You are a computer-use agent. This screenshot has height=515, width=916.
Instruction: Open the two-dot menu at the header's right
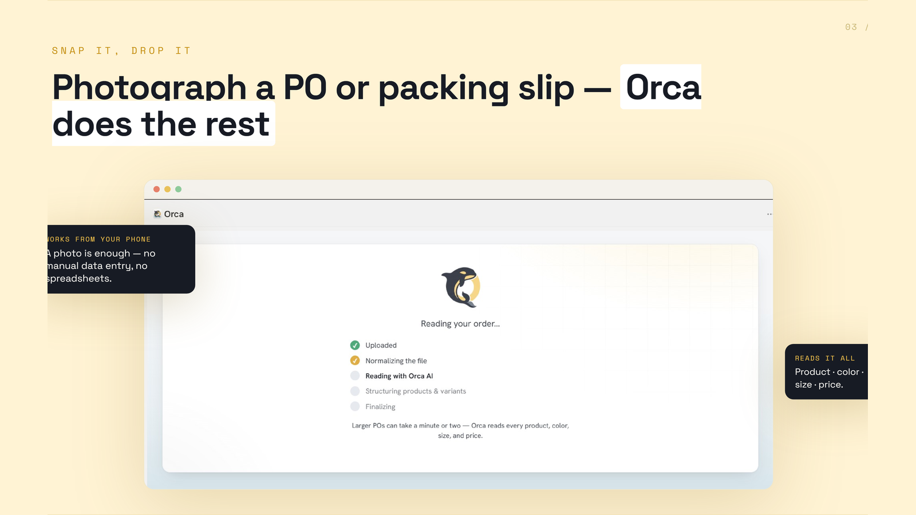[769, 214]
